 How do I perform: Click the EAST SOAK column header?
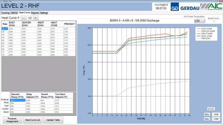tap(14, 24)
